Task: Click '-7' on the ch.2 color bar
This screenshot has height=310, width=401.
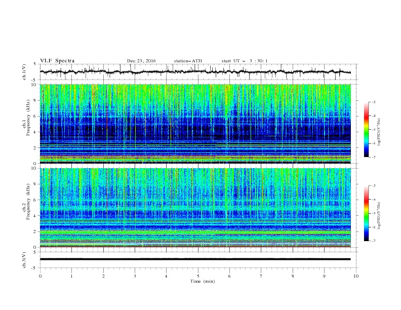Action: 373,241
